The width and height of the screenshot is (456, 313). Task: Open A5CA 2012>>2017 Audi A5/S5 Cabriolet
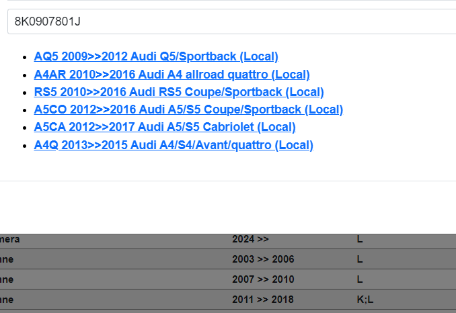coord(165,127)
